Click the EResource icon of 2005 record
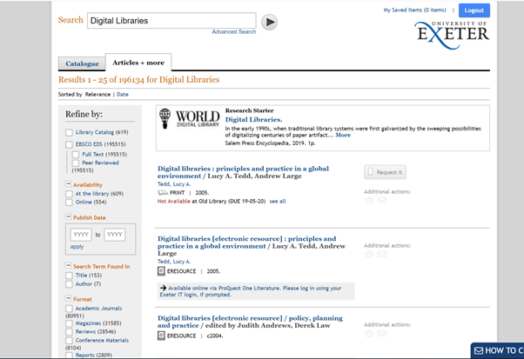This screenshot has height=359, width=524. pos(161,271)
